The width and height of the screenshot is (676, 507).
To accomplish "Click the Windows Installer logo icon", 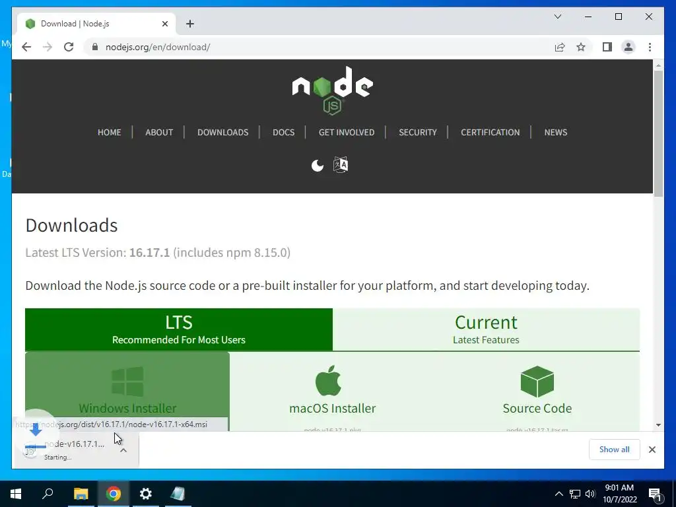I will tap(127, 382).
